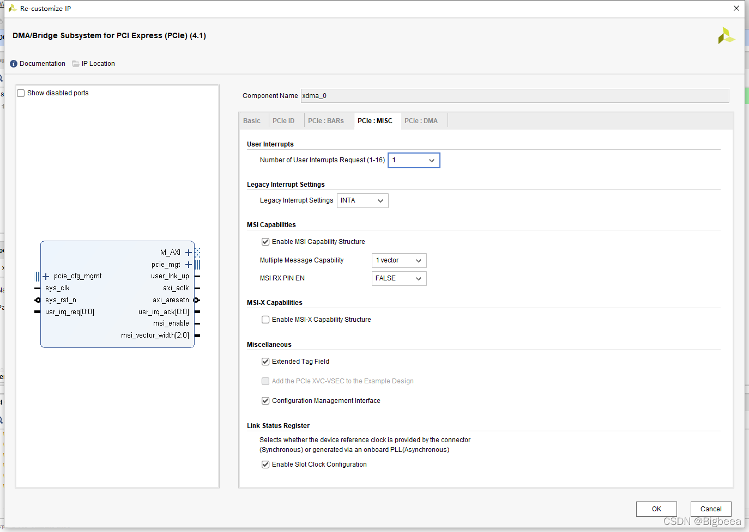Select the msi_vector_width[2:0] port label
The image size is (749, 532).
pos(155,335)
